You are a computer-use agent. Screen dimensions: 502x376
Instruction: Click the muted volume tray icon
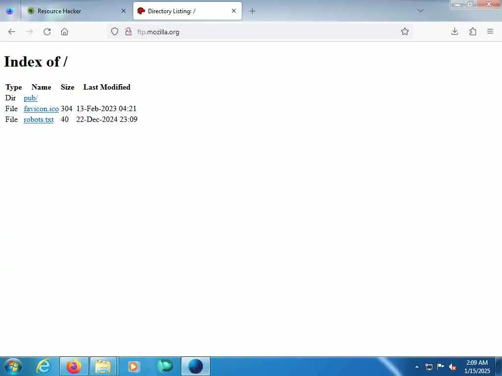(x=452, y=367)
